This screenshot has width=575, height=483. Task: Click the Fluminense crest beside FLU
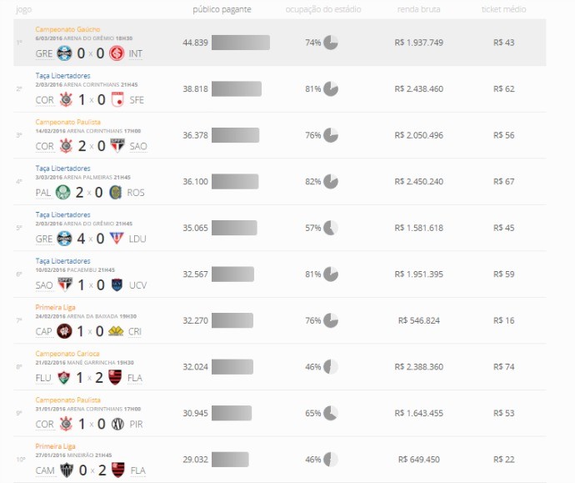click(x=64, y=378)
